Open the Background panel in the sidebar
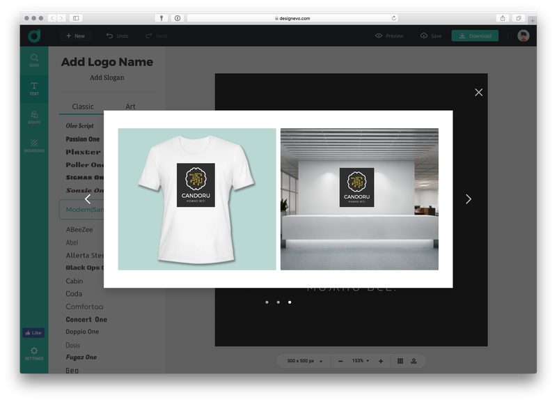Image resolution: width=557 pixels, height=402 pixels. pos(34,146)
